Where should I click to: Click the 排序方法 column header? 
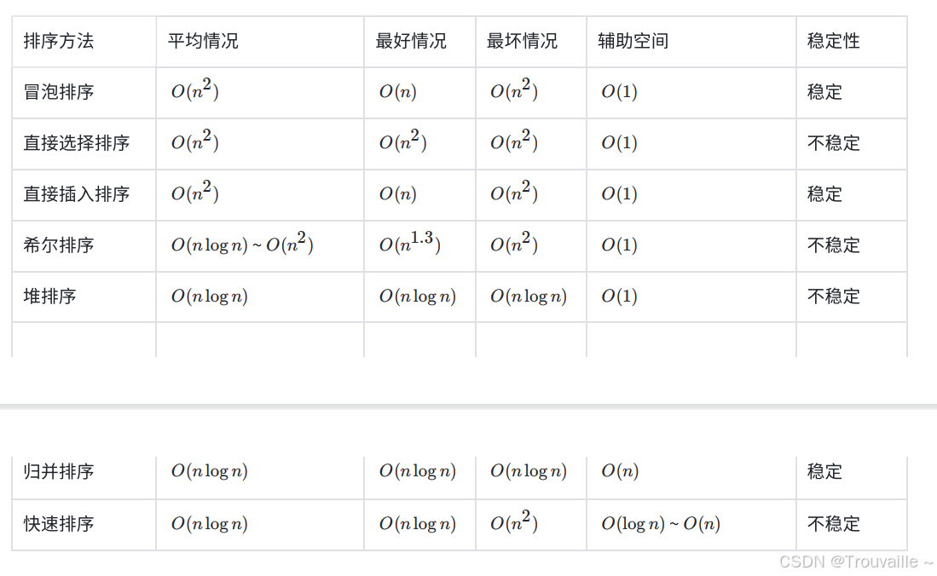click(59, 41)
